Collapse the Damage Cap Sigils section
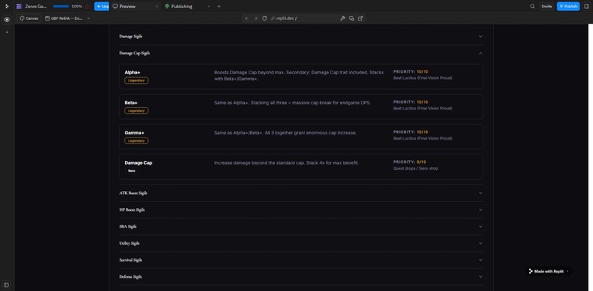593x291 pixels. click(x=301, y=53)
